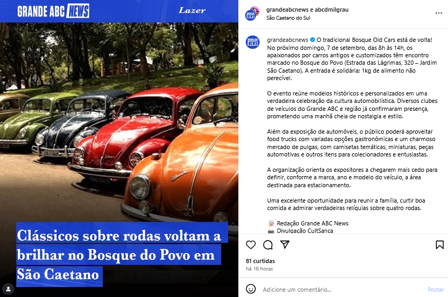
Task: Open the São Caetano do Sul location
Action: [288, 18]
